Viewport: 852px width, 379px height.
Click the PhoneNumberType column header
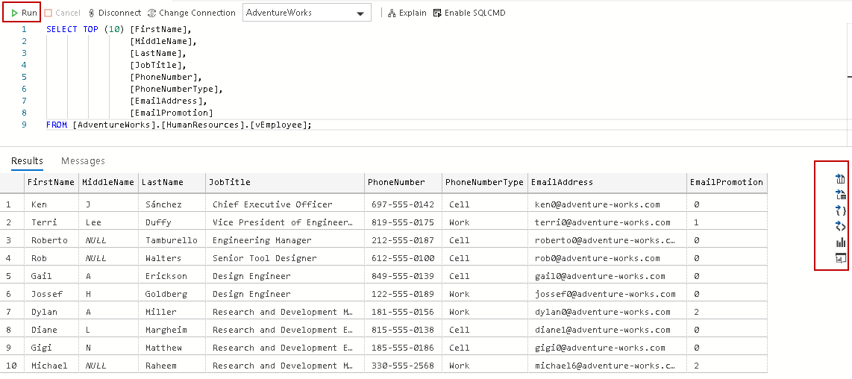click(484, 182)
